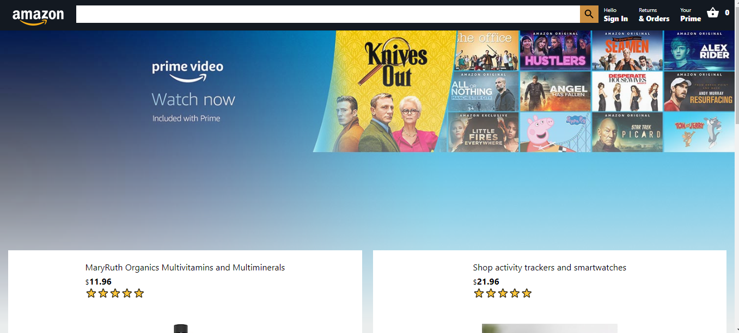Screen dimensions: 739x333
Task: Click the Amazon logo in the header
Action: point(38,16)
